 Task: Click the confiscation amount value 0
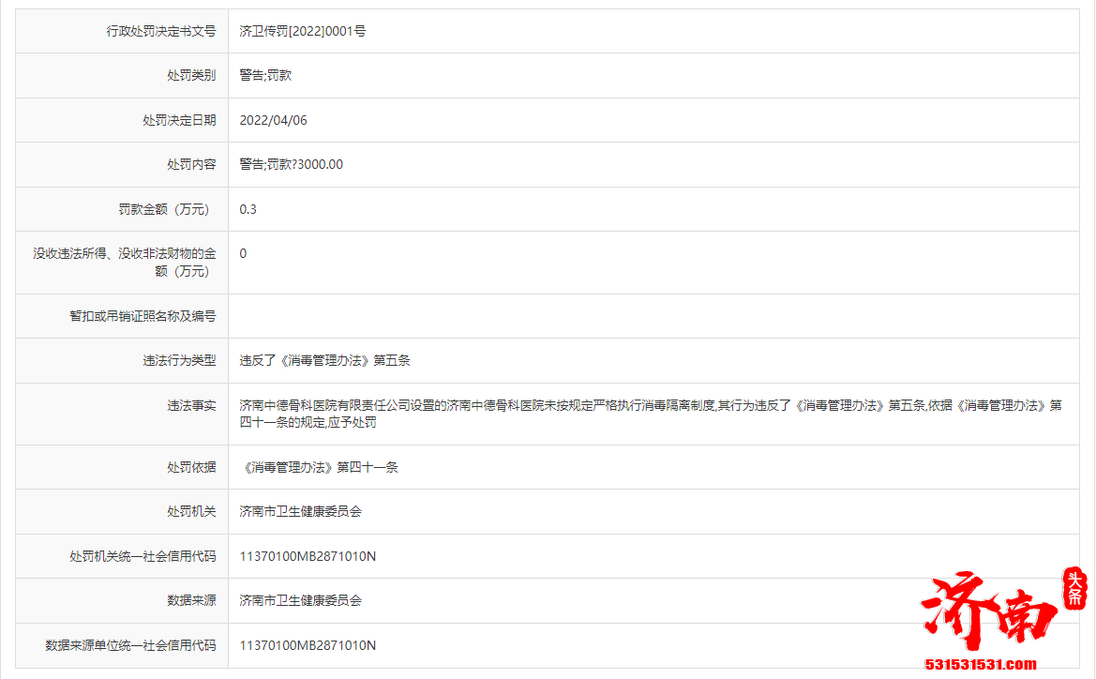pos(241,253)
